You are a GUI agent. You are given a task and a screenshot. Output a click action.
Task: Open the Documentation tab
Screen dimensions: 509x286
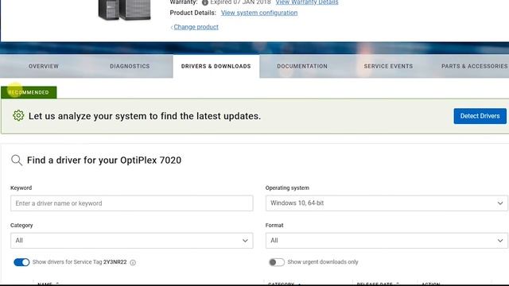(x=302, y=66)
